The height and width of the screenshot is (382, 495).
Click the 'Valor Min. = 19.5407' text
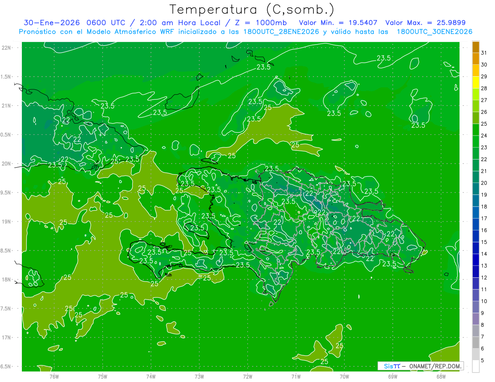[338, 23]
